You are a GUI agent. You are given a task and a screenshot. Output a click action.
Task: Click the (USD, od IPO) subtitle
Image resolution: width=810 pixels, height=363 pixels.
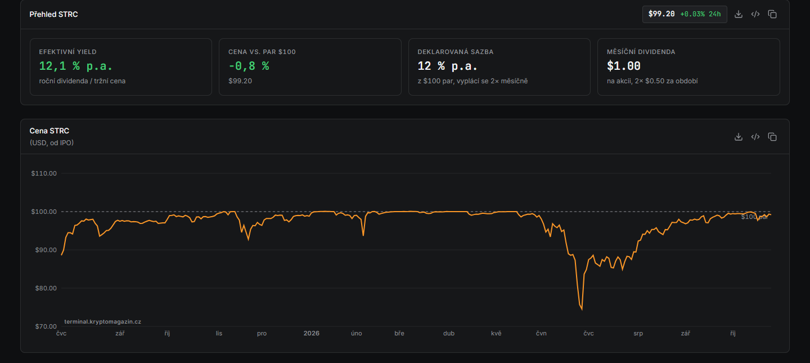[52, 143]
